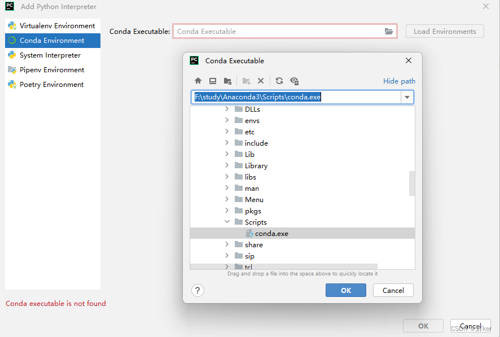Viewport: 500px width, 337px height.
Task: Select the etc folder row
Action: tap(302, 132)
